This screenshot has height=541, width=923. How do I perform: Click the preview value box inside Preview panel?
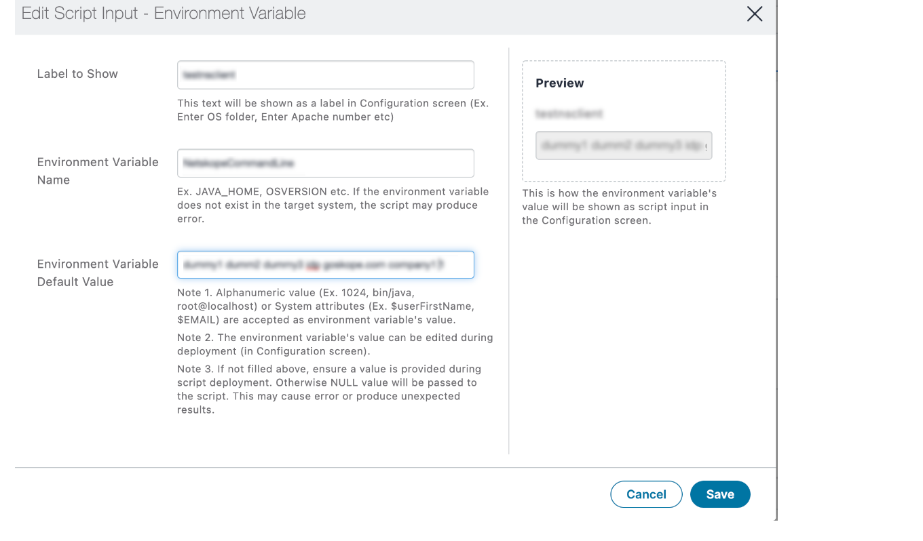coord(622,145)
